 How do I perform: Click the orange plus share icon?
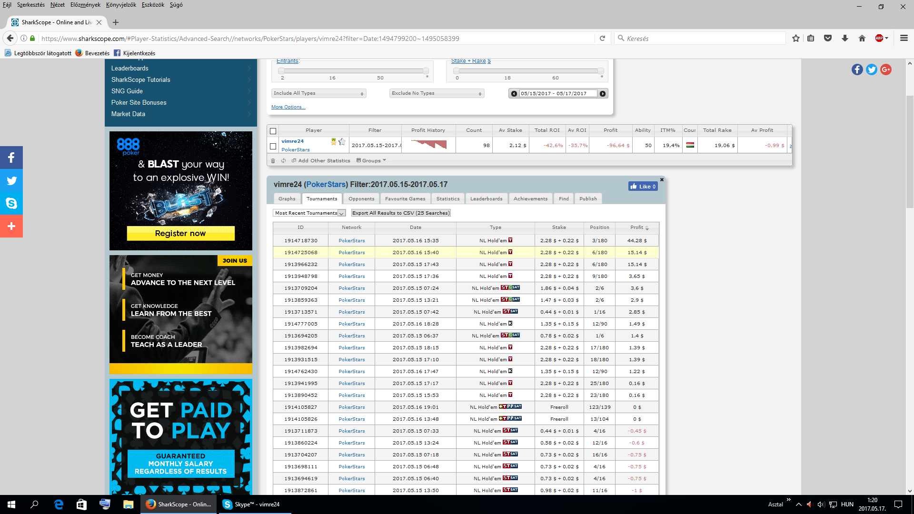pos(11,226)
